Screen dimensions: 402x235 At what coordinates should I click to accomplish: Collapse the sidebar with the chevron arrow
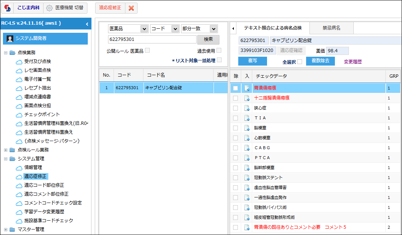pos(87,24)
